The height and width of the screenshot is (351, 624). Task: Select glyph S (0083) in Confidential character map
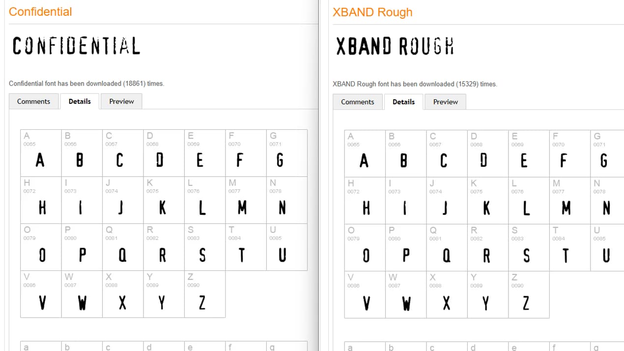[205, 247]
